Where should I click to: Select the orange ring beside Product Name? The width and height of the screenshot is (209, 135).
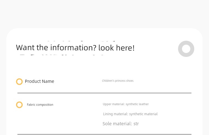(19, 81)
